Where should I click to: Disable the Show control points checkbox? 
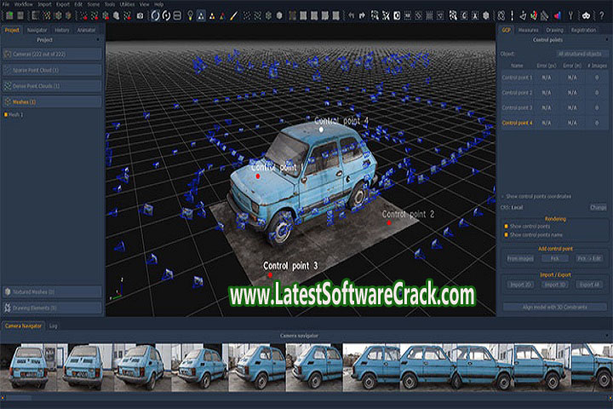point(505,227)
